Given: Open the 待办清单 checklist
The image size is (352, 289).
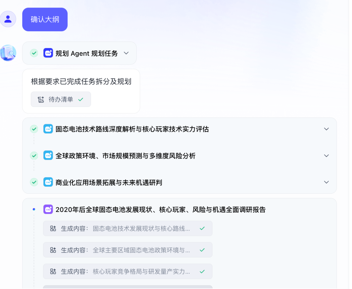Looking at the screenshot, I should click(61, 99).
